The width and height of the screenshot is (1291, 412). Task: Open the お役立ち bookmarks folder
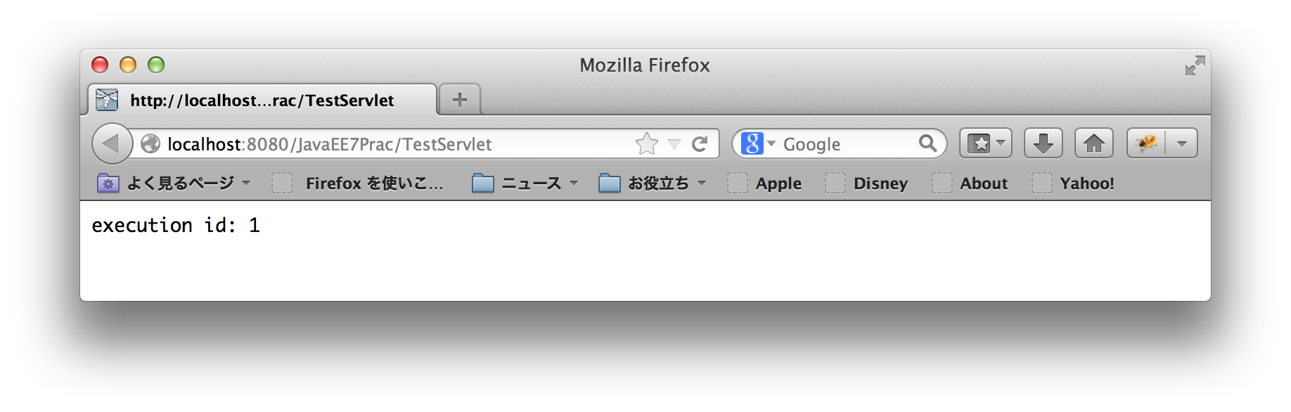[x=652, y=184]
